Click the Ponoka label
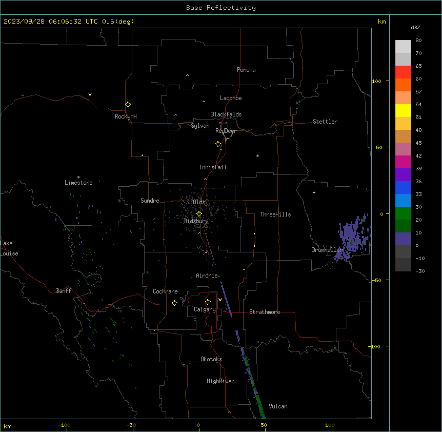 tap(246, 70)
